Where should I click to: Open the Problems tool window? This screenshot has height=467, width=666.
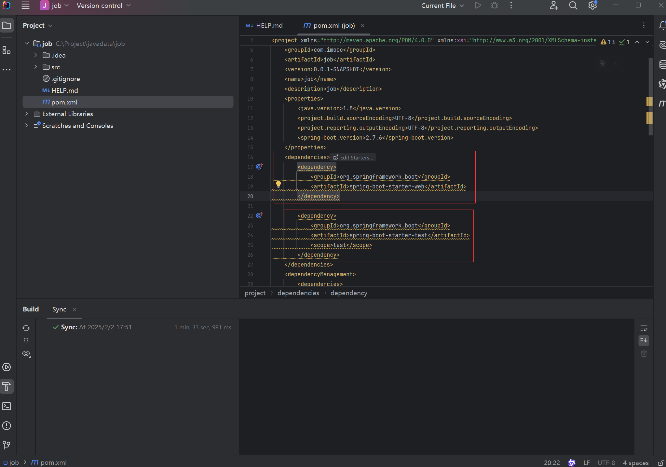(7, 426)
